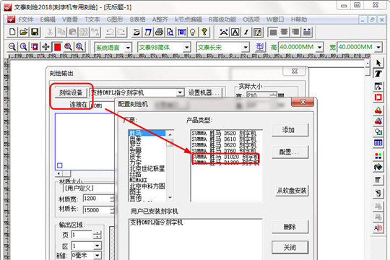Open the 文泰长宋 font style dropdown
This screenshot has height=260, width=390.
246,47
